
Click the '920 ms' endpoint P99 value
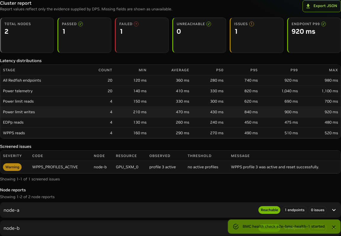click(303, 32)
